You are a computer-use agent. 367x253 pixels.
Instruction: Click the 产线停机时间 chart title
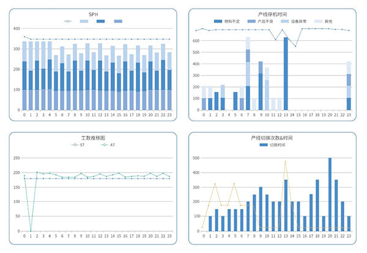pyautogui.click(x=274, y=13)
